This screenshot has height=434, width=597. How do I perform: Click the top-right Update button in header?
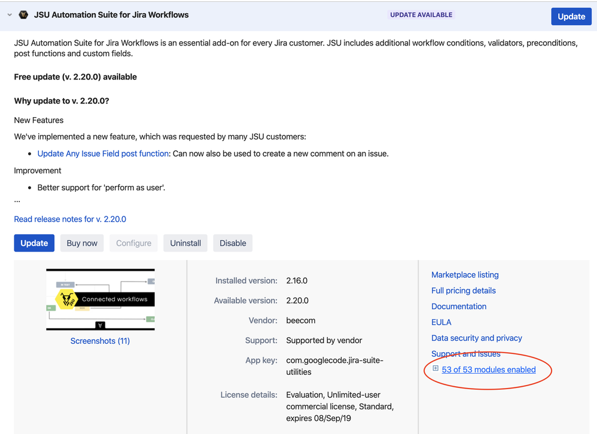coord(571,16)
